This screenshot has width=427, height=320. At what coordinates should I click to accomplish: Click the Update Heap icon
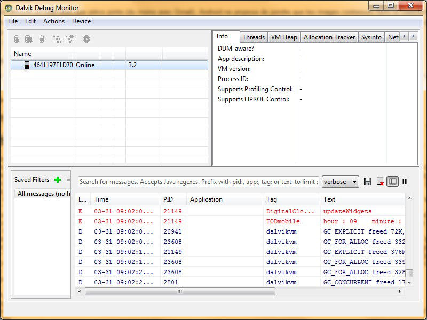coord(17,39)
